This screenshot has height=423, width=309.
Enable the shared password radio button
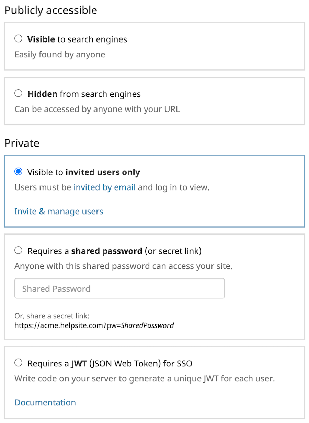(18, 251)
